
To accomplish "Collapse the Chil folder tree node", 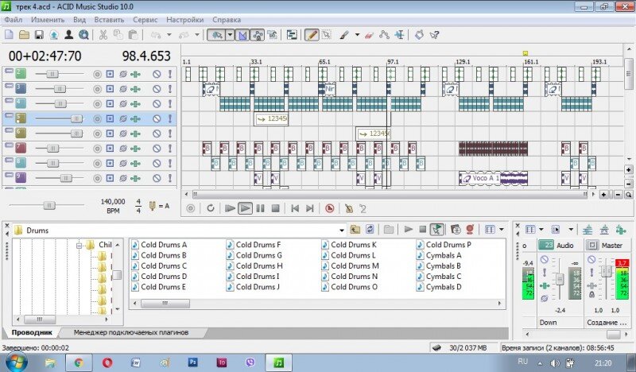I will point(79,245).
